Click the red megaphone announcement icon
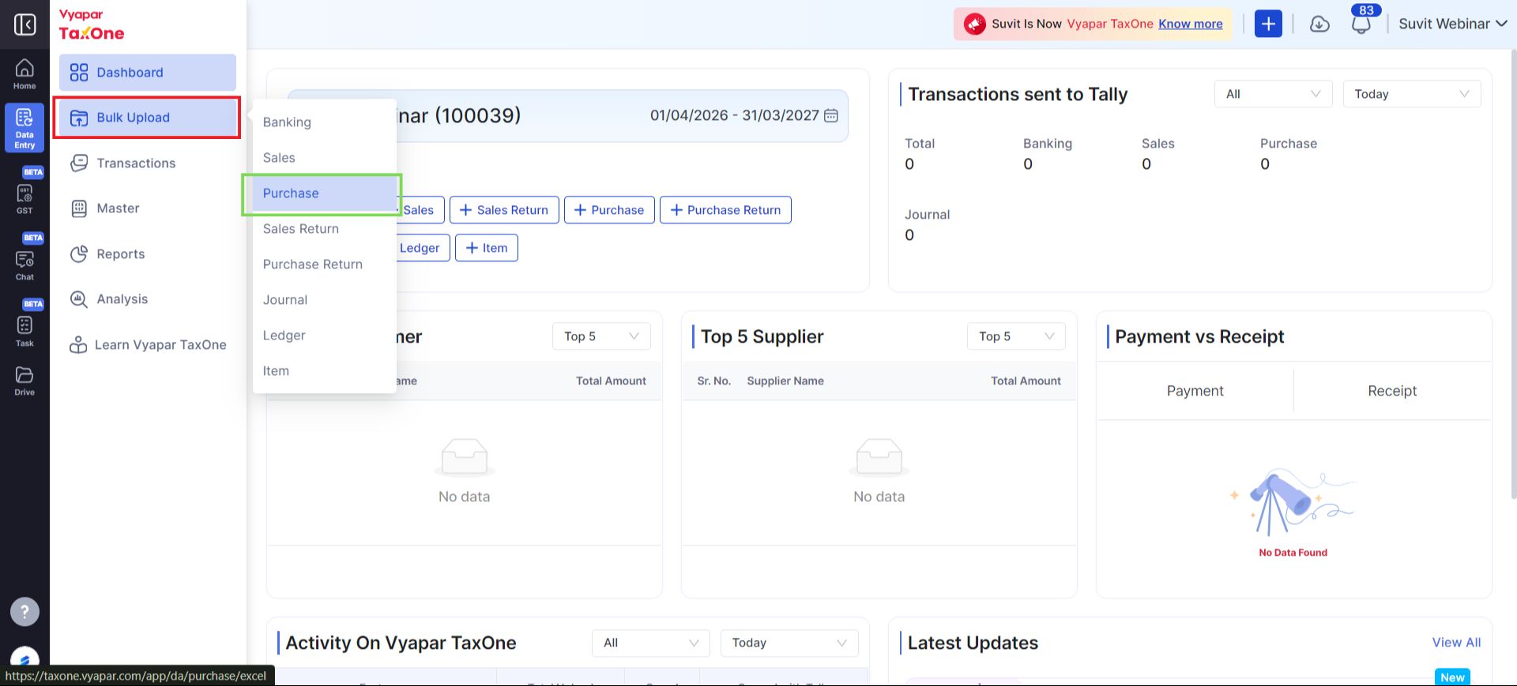Viewport: 1517px width, 686px height. (x=975, y=24)
